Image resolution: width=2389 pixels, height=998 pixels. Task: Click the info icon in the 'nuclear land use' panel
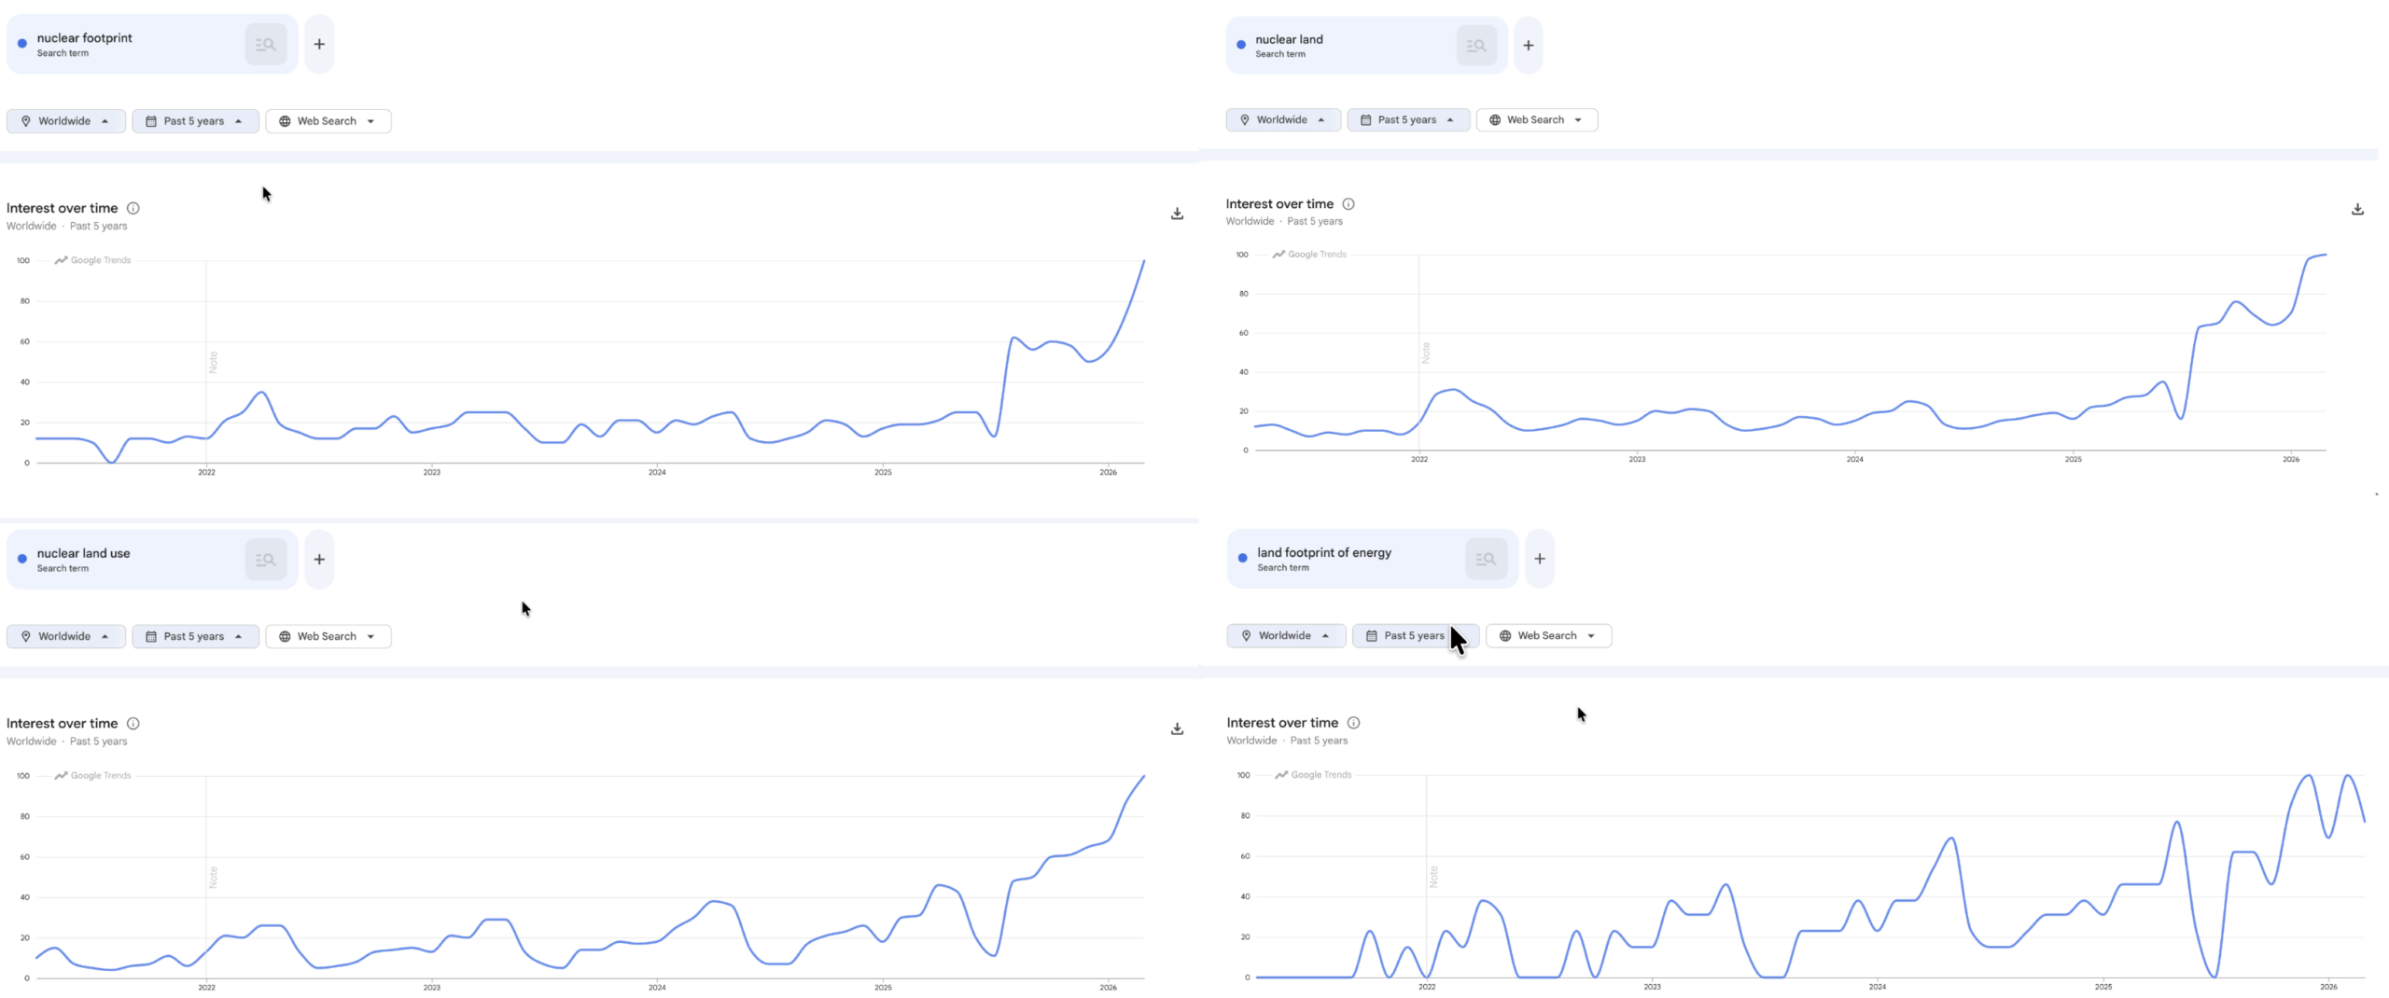pos(133,724)
